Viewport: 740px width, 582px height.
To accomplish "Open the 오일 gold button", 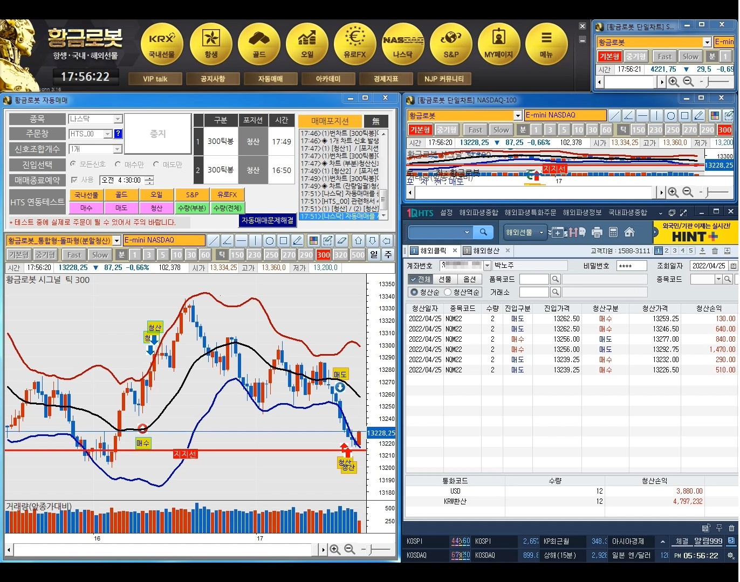I will (x=307, y=44).
